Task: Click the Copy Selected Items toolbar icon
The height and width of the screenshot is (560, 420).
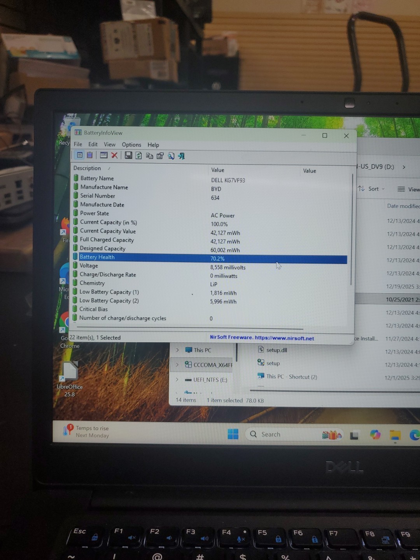Action: coord(149,156)
